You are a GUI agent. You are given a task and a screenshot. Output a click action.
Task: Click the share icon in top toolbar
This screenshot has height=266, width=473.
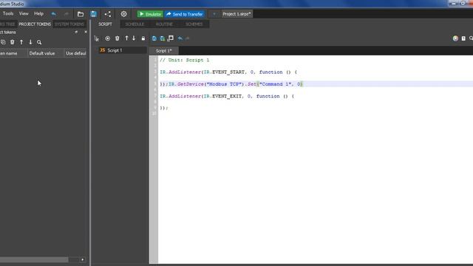(x=108, y=14)
